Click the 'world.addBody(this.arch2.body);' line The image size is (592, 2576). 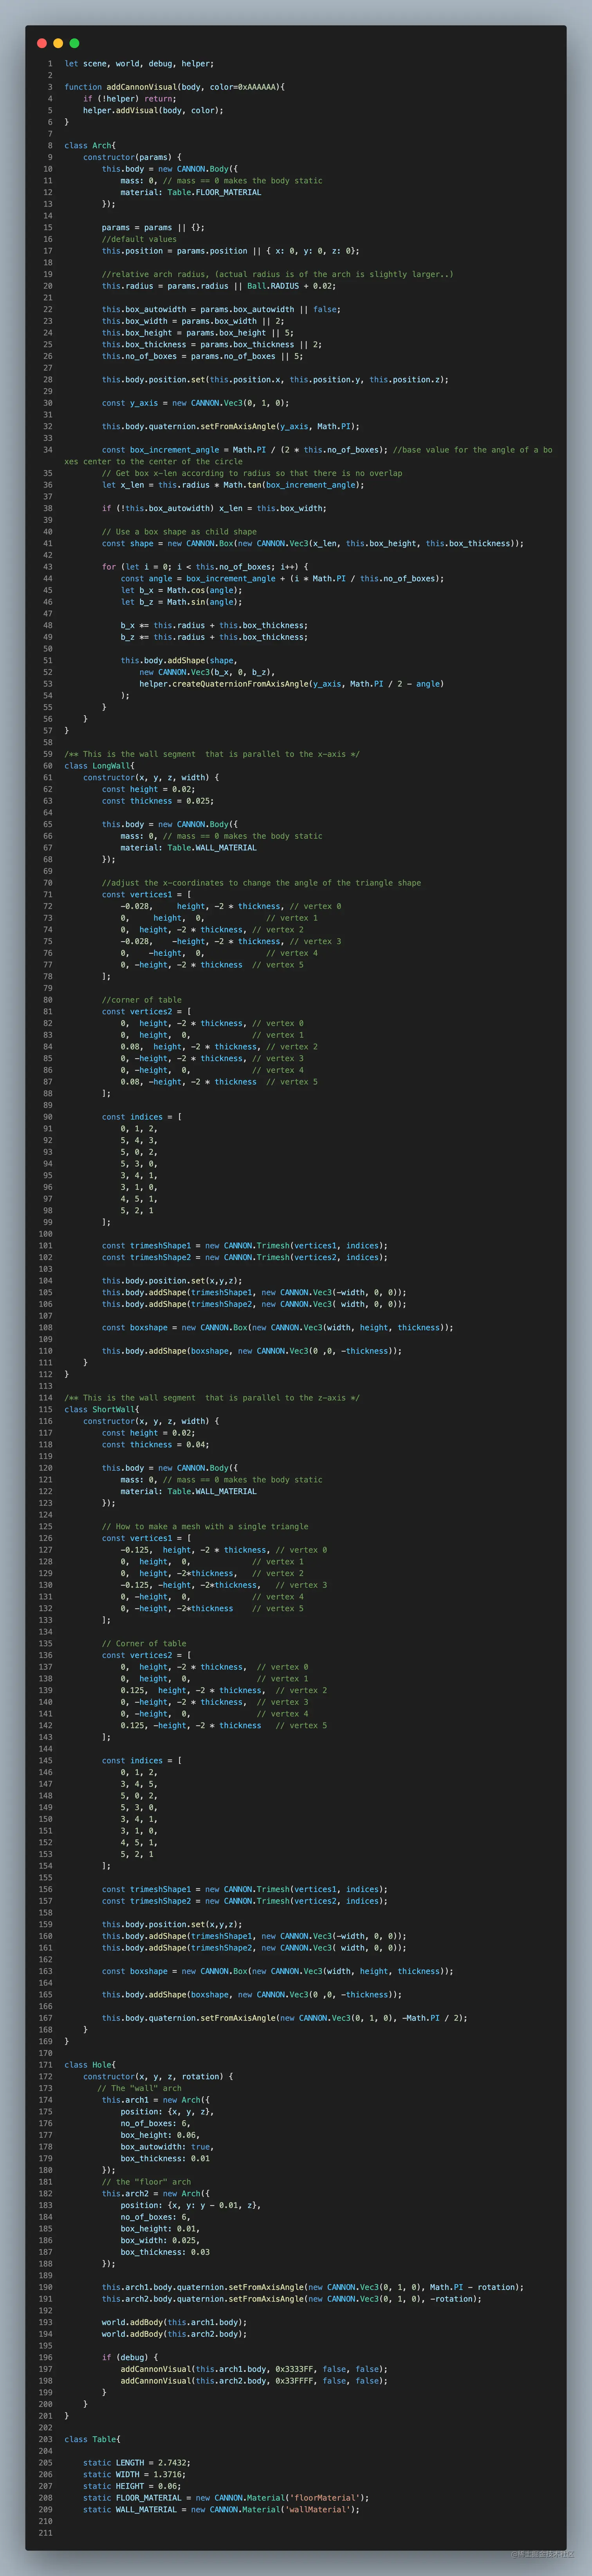tap(174, 2334)
